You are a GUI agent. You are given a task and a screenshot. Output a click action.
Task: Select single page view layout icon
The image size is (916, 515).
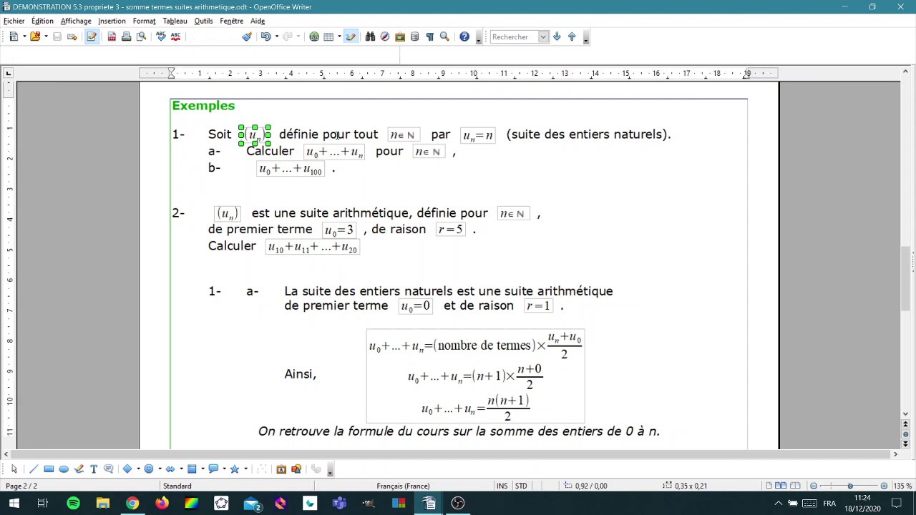point(770,486)
